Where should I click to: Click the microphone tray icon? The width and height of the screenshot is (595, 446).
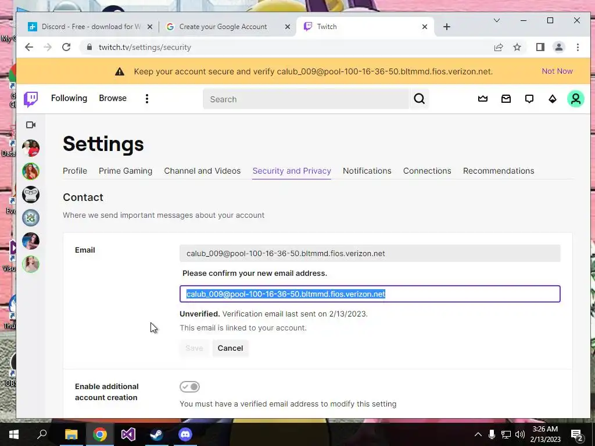(492, 434)
